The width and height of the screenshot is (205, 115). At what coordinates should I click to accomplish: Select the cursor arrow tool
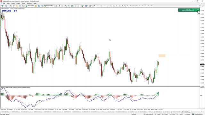tap(95, 6)
